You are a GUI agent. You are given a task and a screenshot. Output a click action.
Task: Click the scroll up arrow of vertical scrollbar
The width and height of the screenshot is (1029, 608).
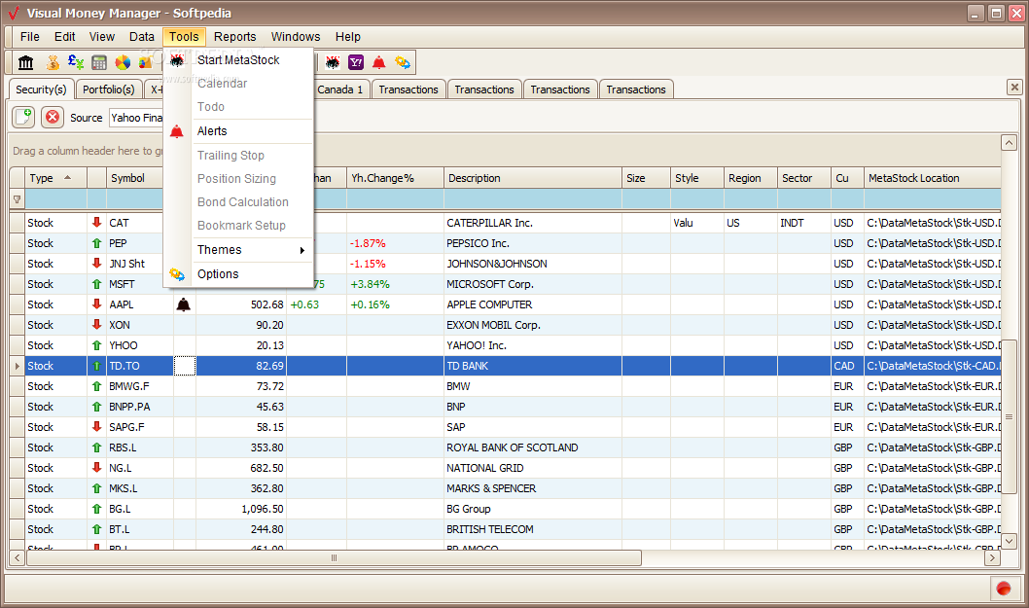pyautogui.click(x=1009, y=142)
